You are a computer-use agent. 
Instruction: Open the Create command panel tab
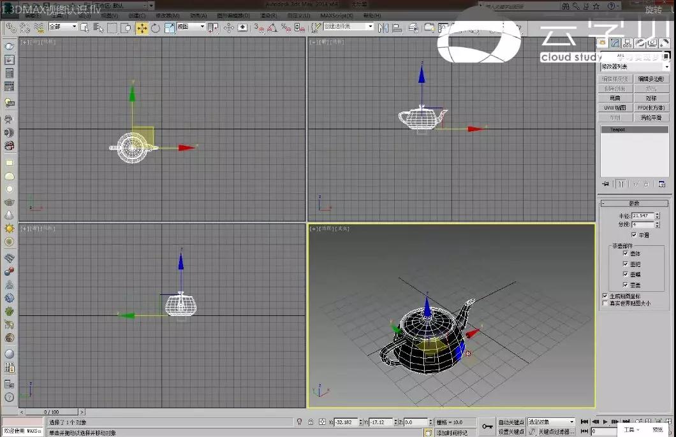pyautogui.click(x=602, y=43)
